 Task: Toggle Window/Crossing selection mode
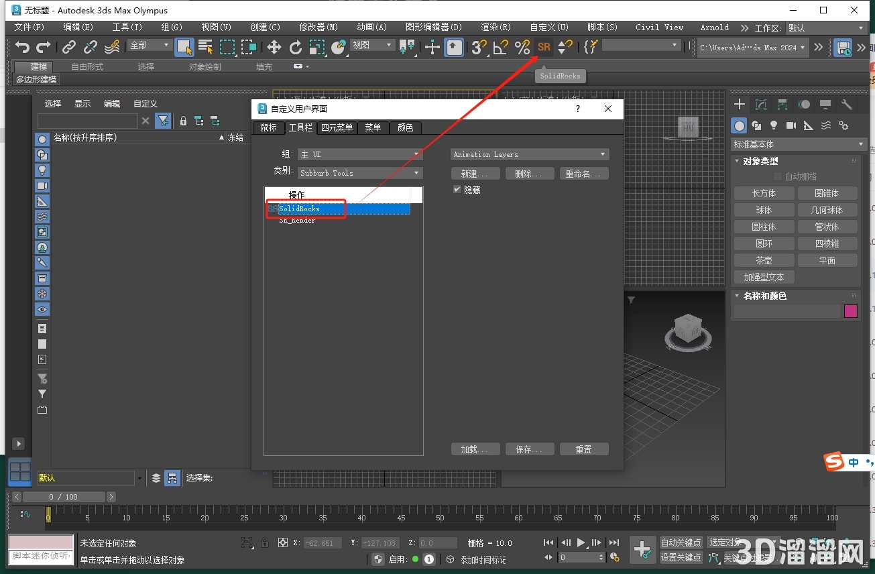click(x=249, y=47)
